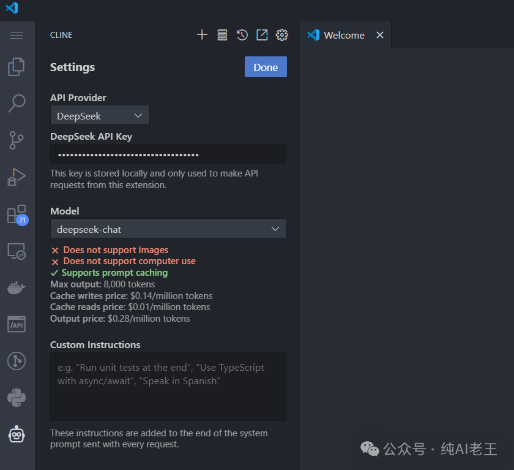The image size is (514, 470).
Task: Open the Docker view
Action: click(x=17, y=288)
